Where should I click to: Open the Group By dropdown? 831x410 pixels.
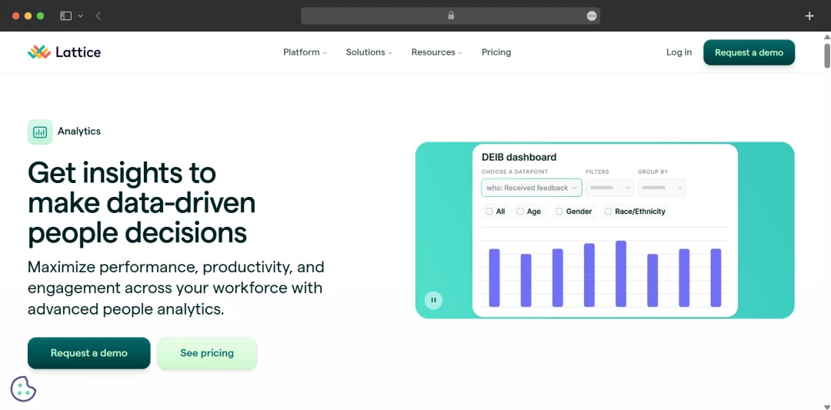coord(662,188)
